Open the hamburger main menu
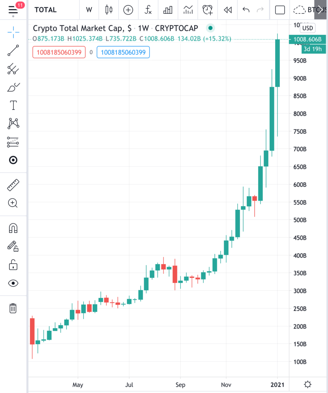This screenshot has height=393, width=328. tap(13, 10)
